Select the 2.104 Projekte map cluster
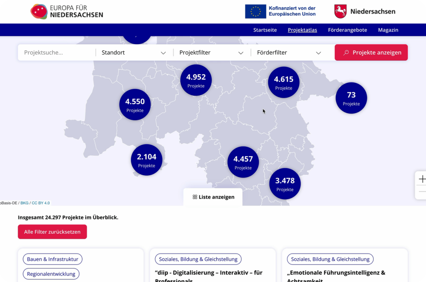This screenshot has height=282, width=426. (x=147, y=160)
